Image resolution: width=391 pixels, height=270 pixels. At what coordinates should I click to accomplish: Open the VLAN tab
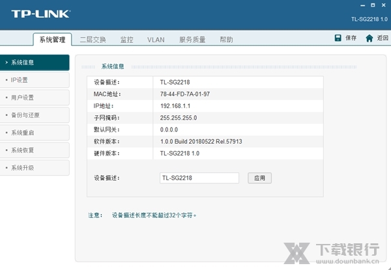click(156, 40)
